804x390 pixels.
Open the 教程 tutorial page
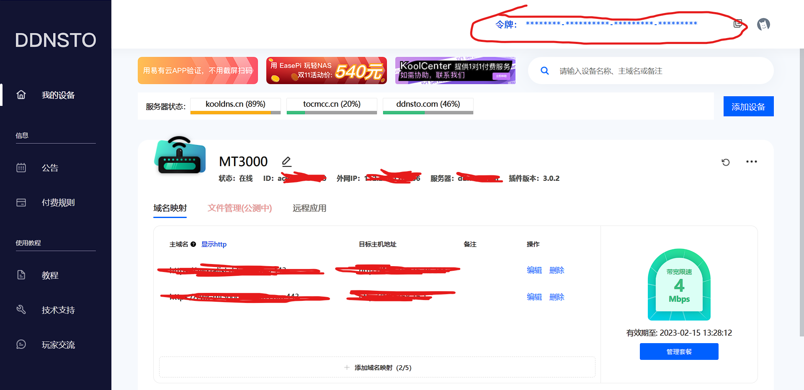tap(50, 275)
